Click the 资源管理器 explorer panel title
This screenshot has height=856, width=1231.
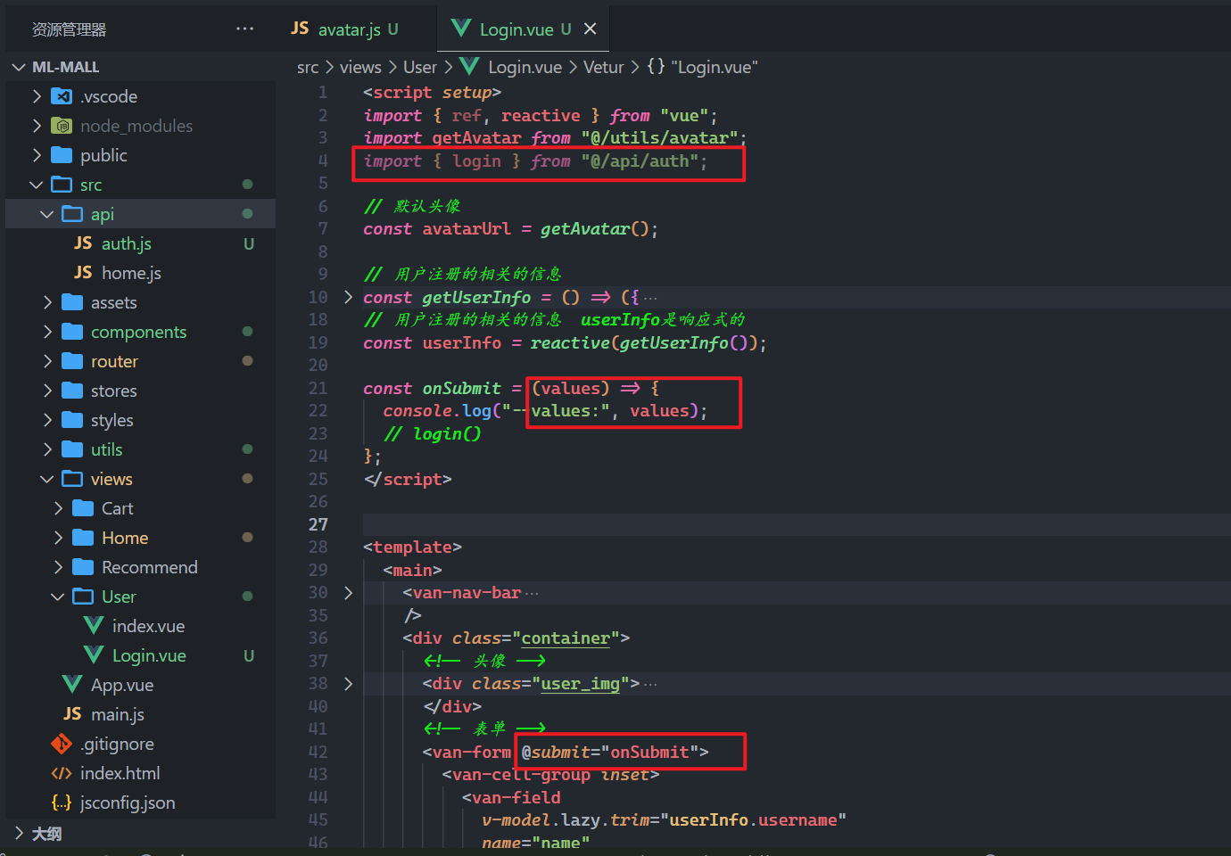point(70,29)
